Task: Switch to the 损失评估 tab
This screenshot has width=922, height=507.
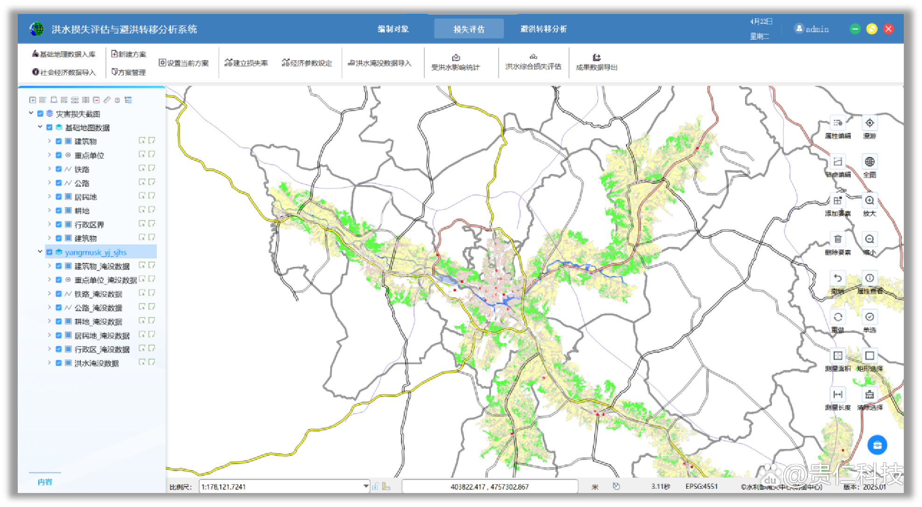Action: pyautogui.click(x=469, y=29)
